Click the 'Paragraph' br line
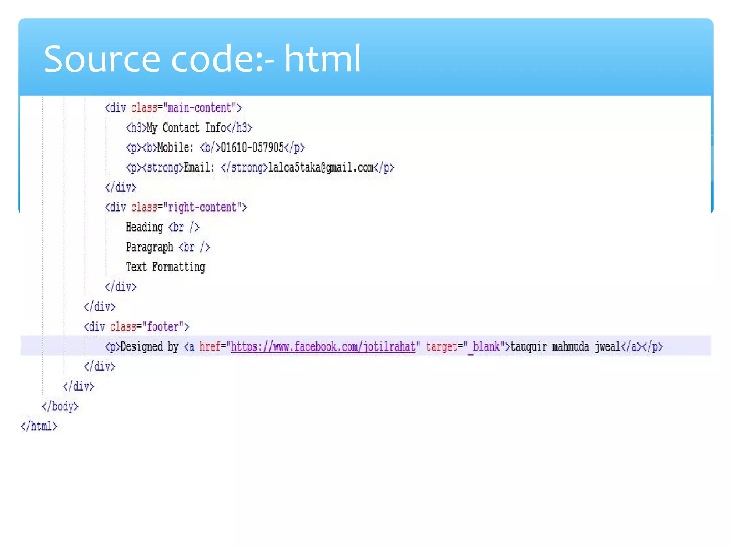The image size is (731, 548). (168, 247)
